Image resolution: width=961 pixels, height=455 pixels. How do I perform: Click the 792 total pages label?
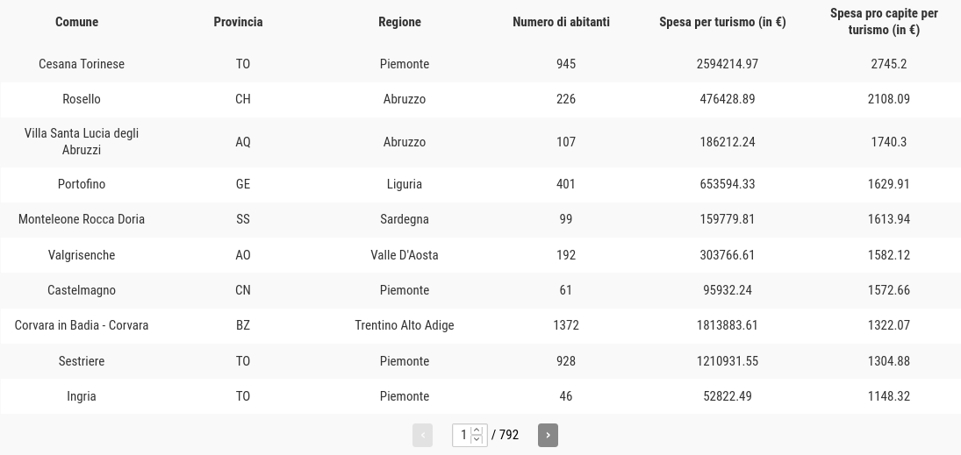click(505, 435)
